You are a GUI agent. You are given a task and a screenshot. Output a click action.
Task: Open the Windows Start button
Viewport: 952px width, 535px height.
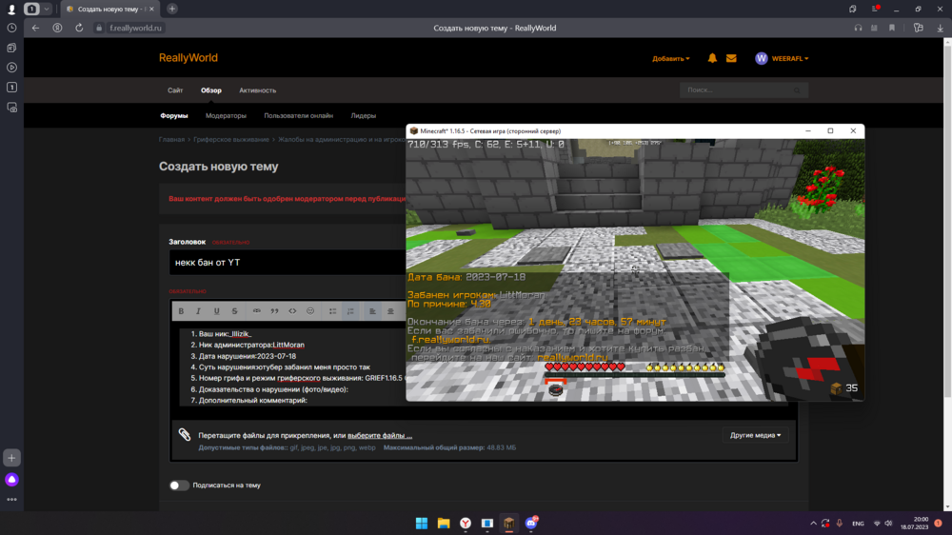click(422, 524)
